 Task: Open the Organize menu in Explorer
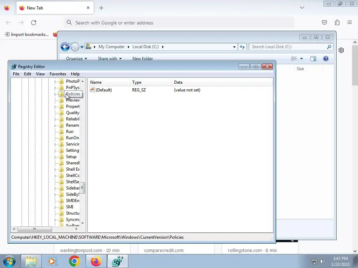coord(77,58)
